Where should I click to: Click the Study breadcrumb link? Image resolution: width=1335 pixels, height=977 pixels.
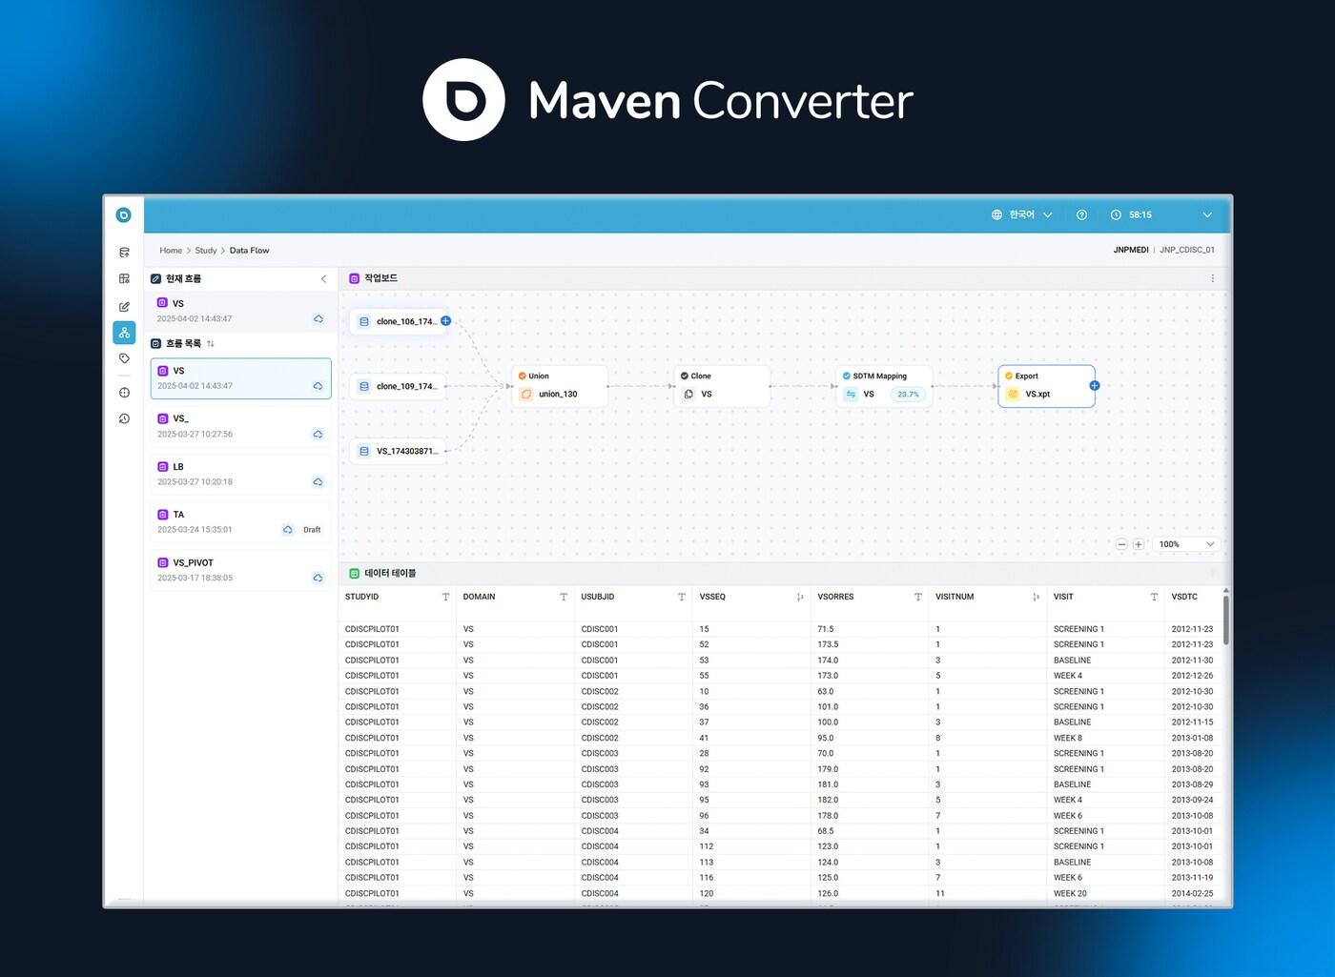[x=205, y=251]
